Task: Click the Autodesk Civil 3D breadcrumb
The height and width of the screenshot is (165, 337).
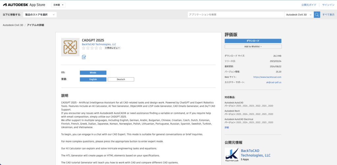Action: [13, 25]
